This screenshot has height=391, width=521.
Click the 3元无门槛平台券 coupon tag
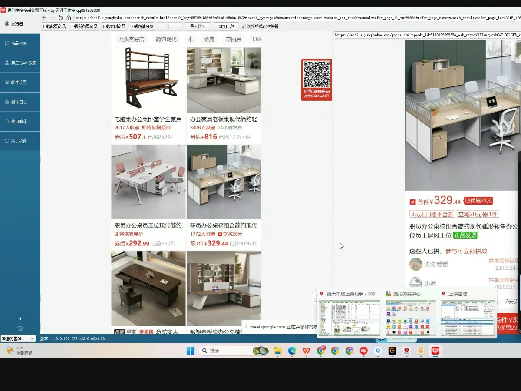pos(432,214)
